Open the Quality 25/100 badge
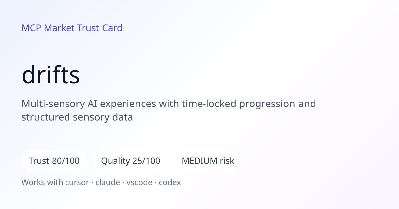 (131, 161)
